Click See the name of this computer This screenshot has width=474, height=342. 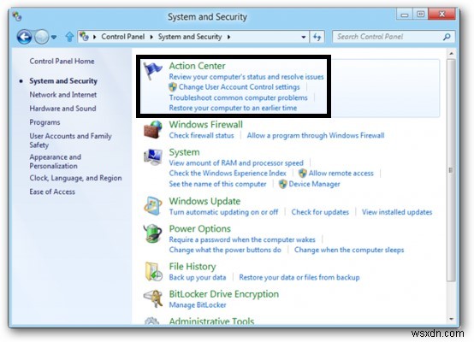217,184
